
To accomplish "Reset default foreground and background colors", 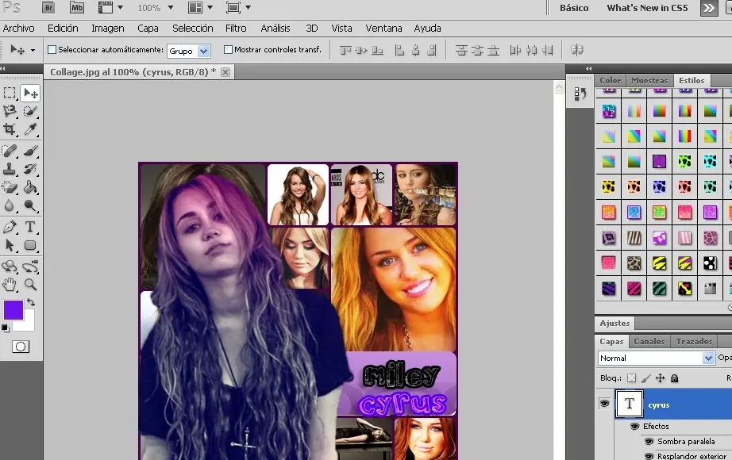I will (5, 328).
